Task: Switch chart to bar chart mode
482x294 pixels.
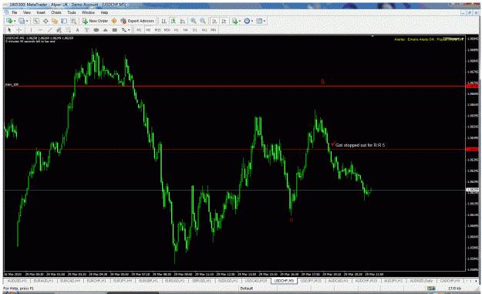Action: 163,21
